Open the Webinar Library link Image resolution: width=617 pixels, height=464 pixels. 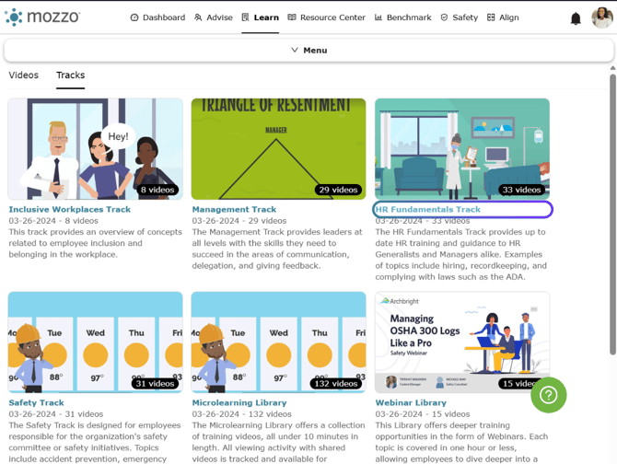[411, 402]
